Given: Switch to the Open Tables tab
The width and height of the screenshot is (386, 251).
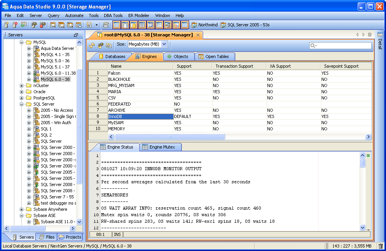Looking at the screenshot, I should [216, 56].
